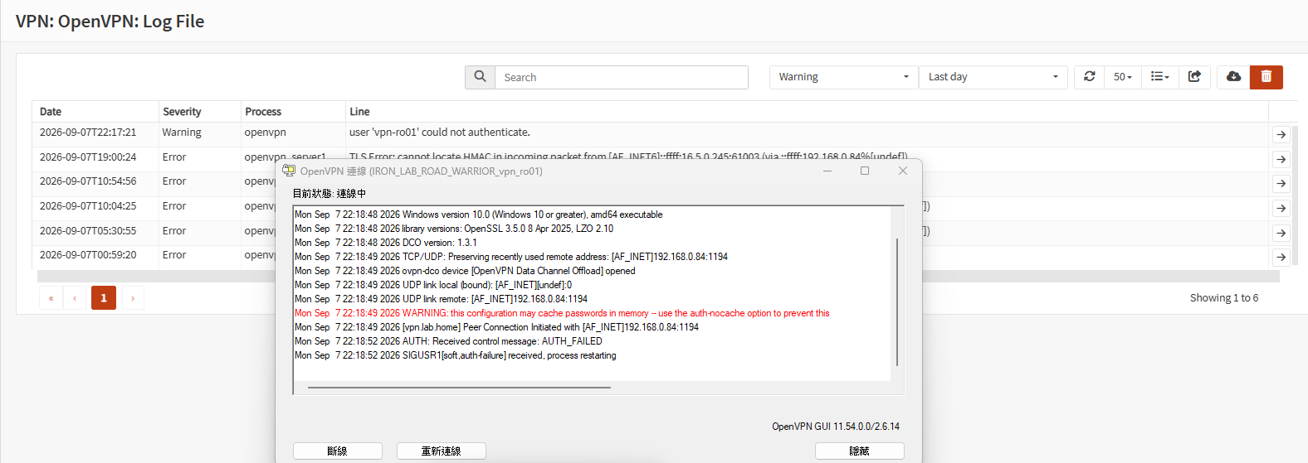Open details arrow for 10:54:56 Error row

click(1281, 183)
